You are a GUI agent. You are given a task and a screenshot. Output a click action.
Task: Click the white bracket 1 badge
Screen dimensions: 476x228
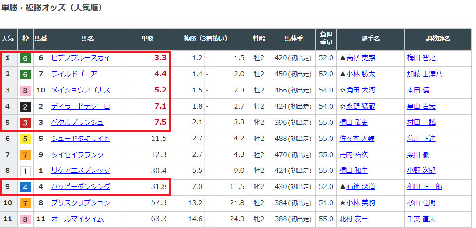click(x=26, y=171)
